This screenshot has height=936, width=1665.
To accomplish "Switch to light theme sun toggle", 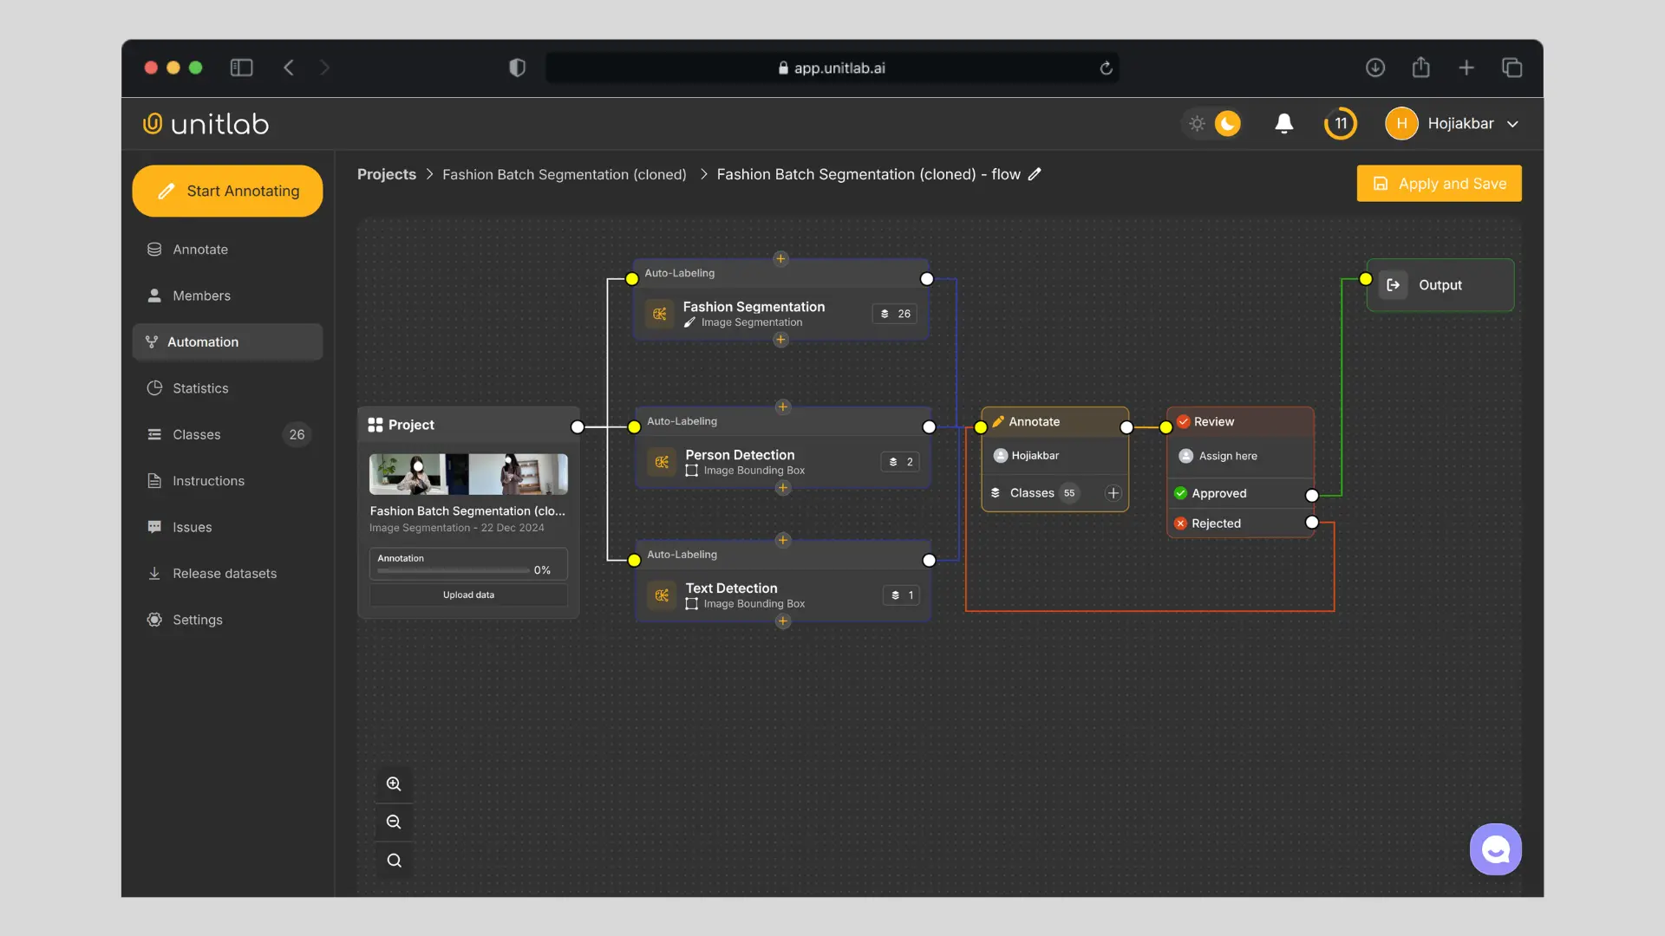I will point(1197,124).
